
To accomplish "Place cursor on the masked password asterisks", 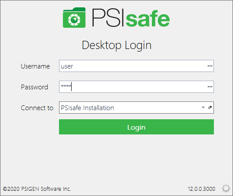I will [66, 86].
